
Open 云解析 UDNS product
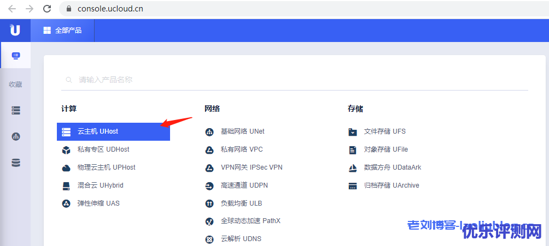point(241,239)
